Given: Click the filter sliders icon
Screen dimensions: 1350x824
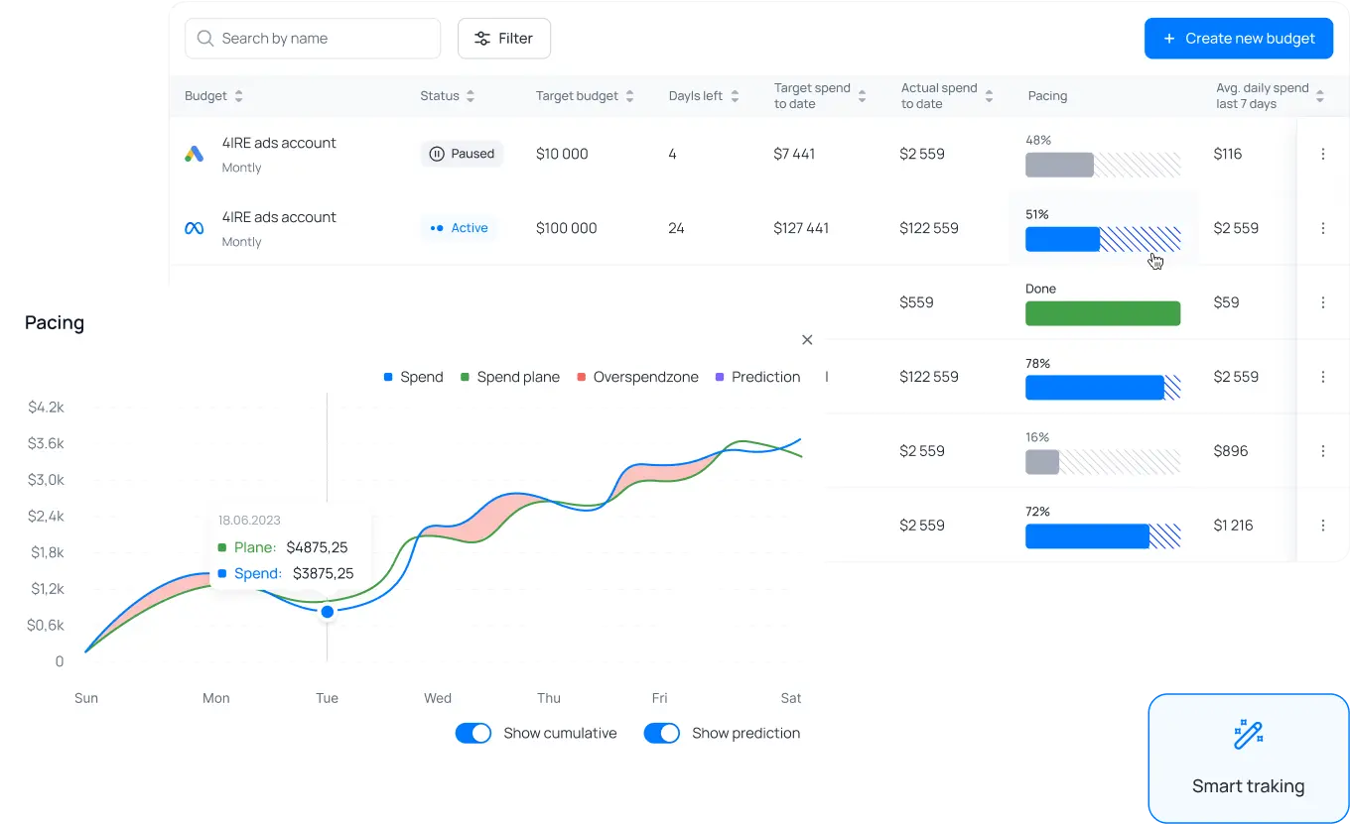Looking at the screenshot, I should [482, 39].
